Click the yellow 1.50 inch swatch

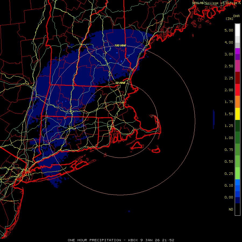[x=237, y=114]
